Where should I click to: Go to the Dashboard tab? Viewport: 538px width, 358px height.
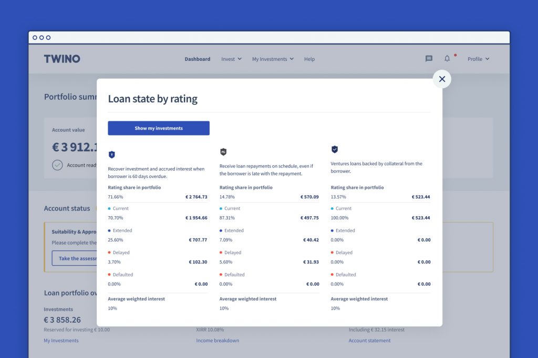click(197, 59)
